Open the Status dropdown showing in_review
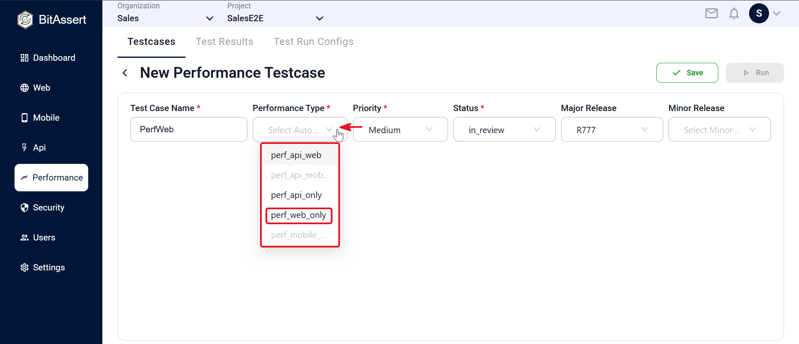This screenshot has height=344, width=799. [504, 129]
